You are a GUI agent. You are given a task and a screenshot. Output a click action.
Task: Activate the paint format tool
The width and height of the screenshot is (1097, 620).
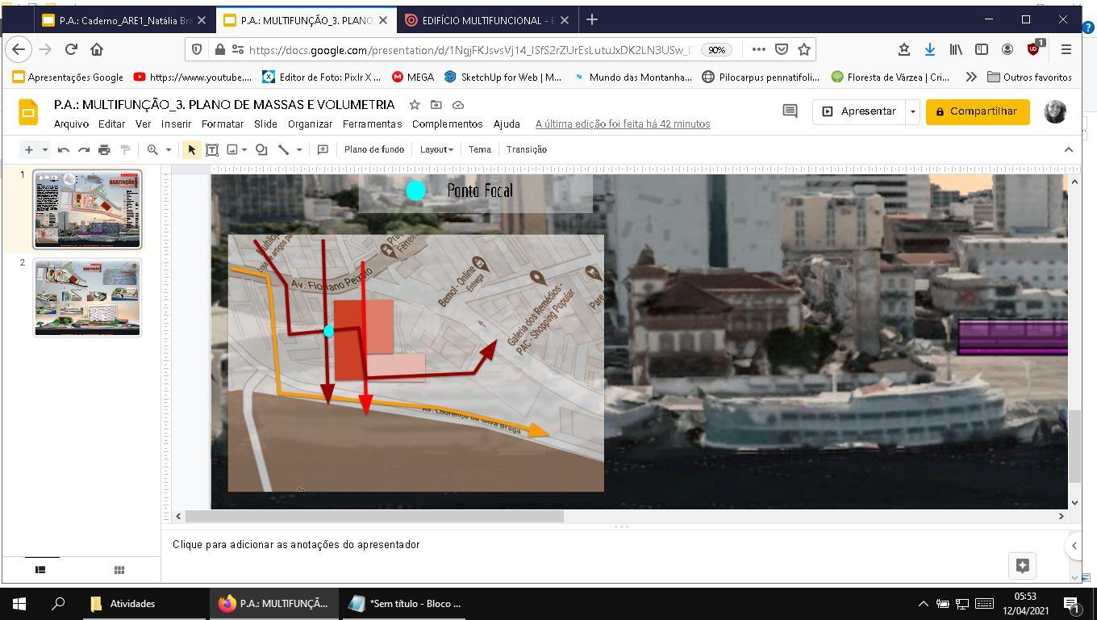click(x=125, y=149)
